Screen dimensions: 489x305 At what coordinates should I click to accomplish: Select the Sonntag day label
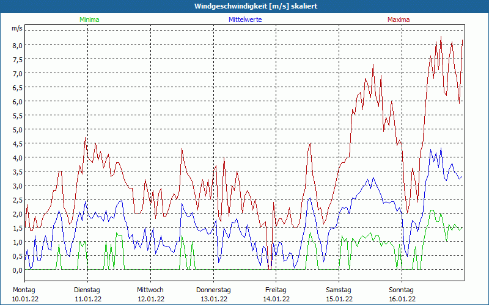[x=402, y=290]
